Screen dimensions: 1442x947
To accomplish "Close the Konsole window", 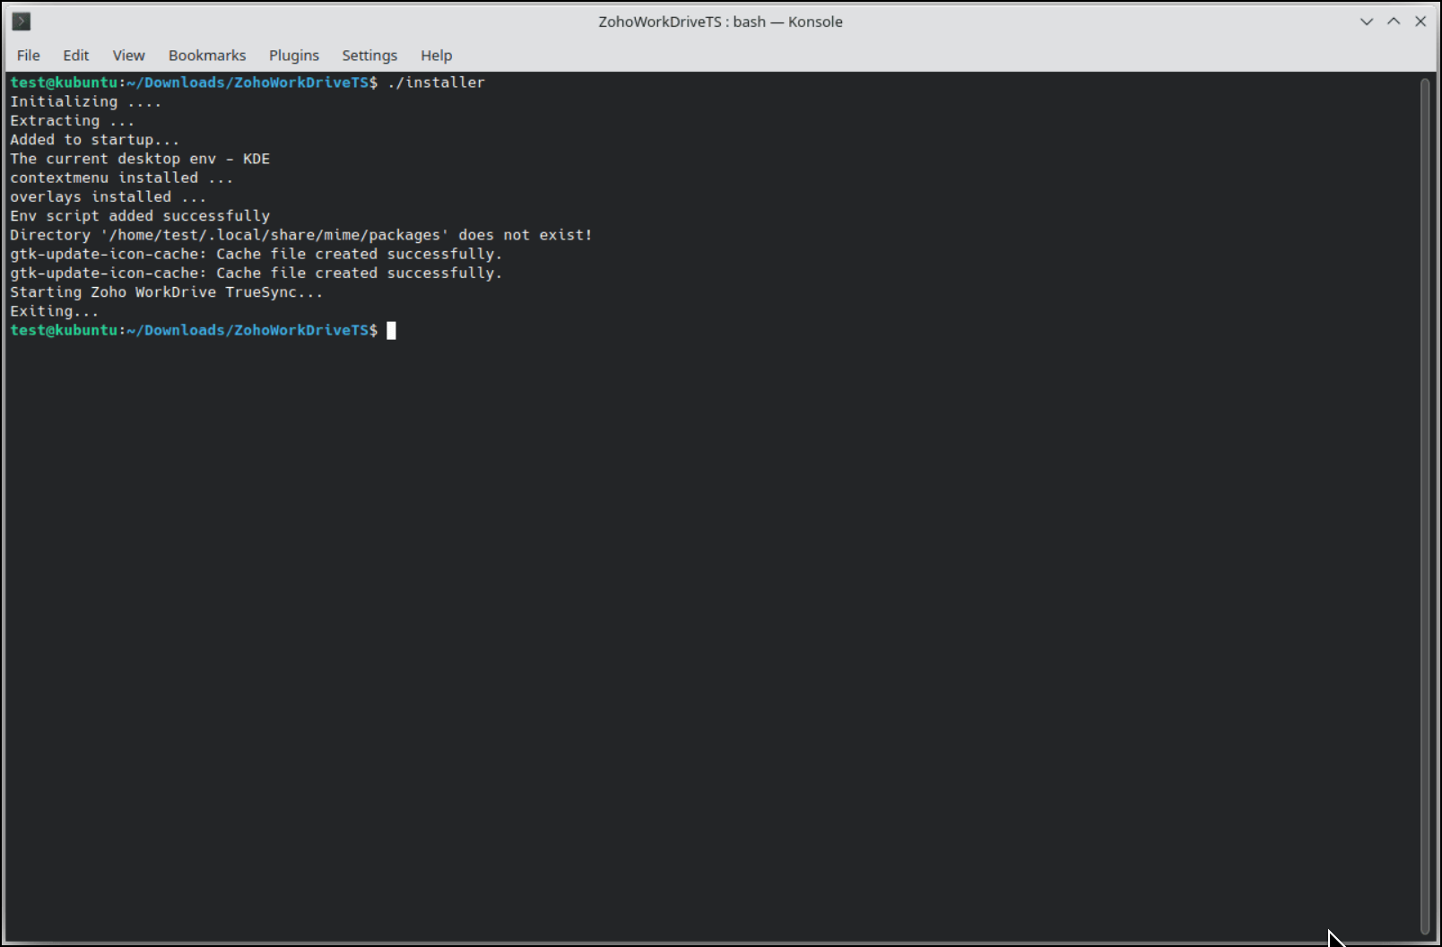I will pos(1420,22).
